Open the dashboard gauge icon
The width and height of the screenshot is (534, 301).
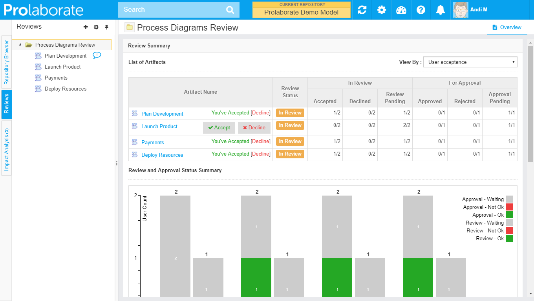(x=401, y=10)
